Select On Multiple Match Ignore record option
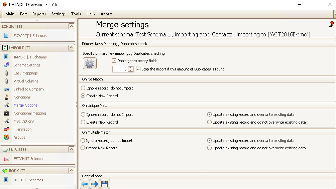Screen dimensions: 336x189 (83, 140)
